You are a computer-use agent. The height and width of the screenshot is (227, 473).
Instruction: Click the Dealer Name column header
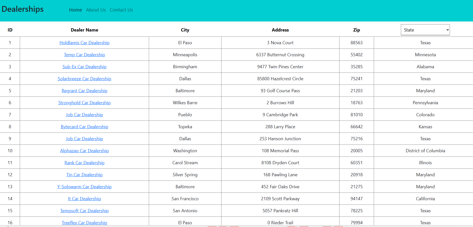[x=84, y=30]
